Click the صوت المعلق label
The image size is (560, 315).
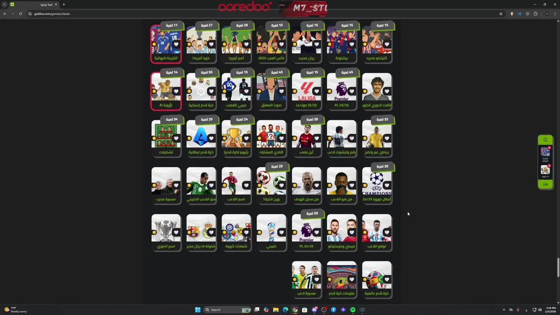(271, 105)
